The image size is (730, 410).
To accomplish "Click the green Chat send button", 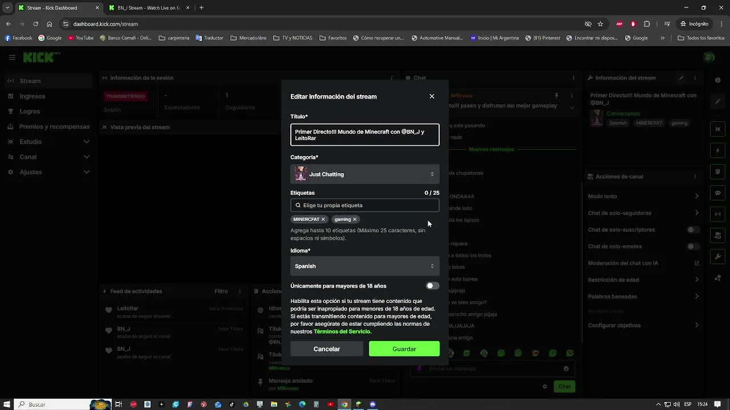I will (564, 386).
